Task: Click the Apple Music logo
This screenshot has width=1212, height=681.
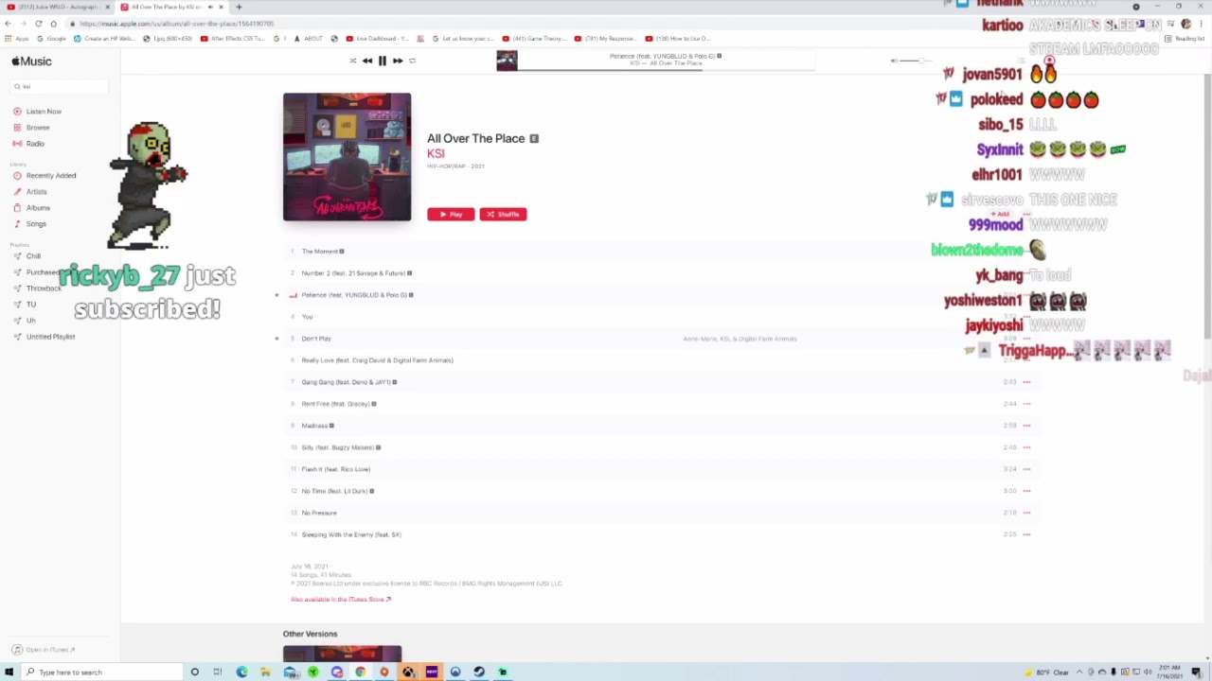Action: click(x=32, y=61)
